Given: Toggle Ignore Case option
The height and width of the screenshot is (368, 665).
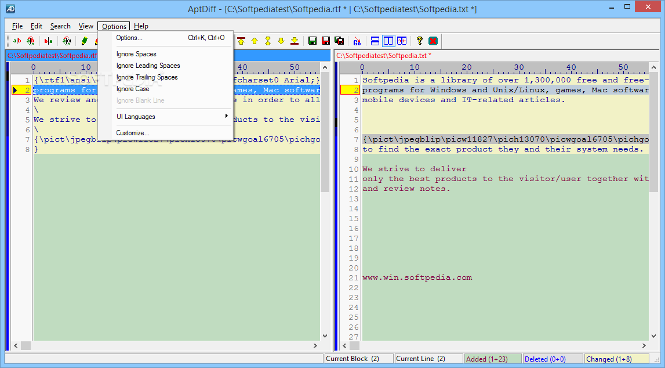Looking at the screenshot, I should [166, 89].
